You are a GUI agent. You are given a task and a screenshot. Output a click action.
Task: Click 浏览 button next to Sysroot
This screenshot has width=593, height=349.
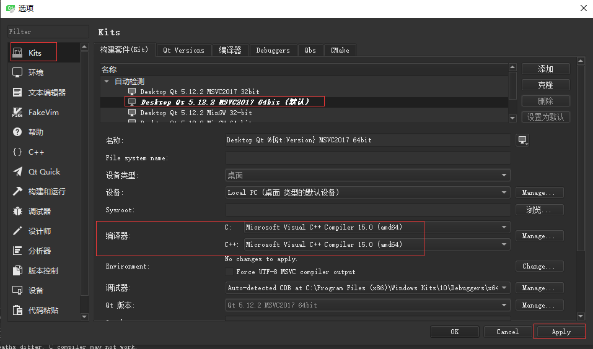(539, 210)
